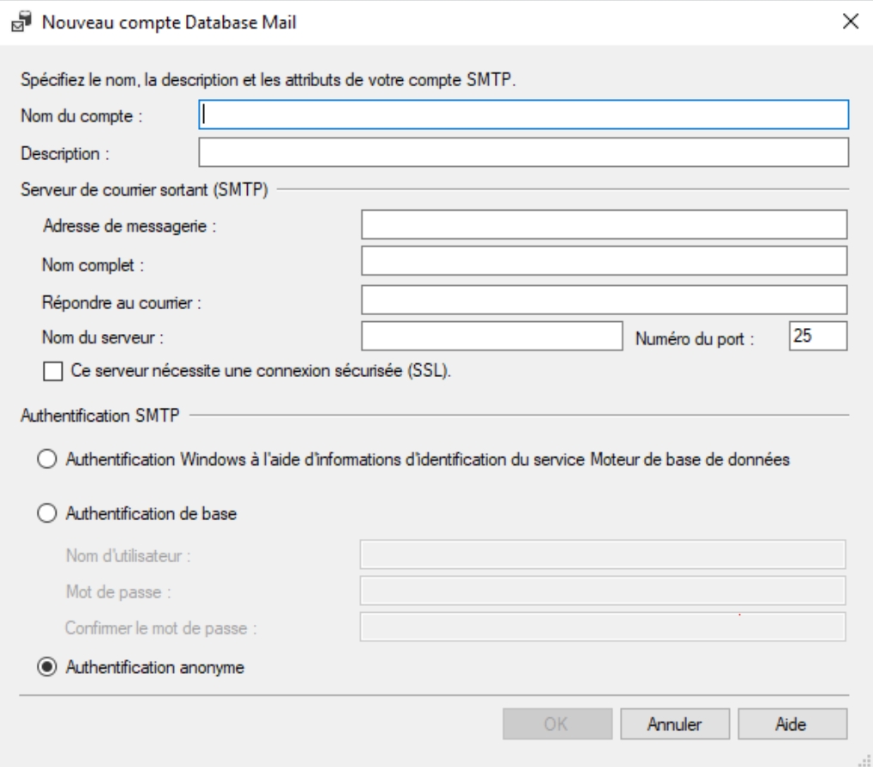Choose the Authentification Windows radio option
Image resolution: width=873 pixels, height=767 pixels.
click(x=46, y=461)
